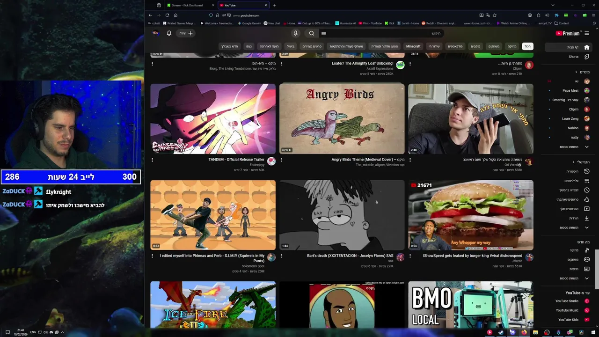The width and height of the screenshot is (599, 337).
Task: Open the TANDEM Official Release Trailer thumbnail
Action: [213, 119]
